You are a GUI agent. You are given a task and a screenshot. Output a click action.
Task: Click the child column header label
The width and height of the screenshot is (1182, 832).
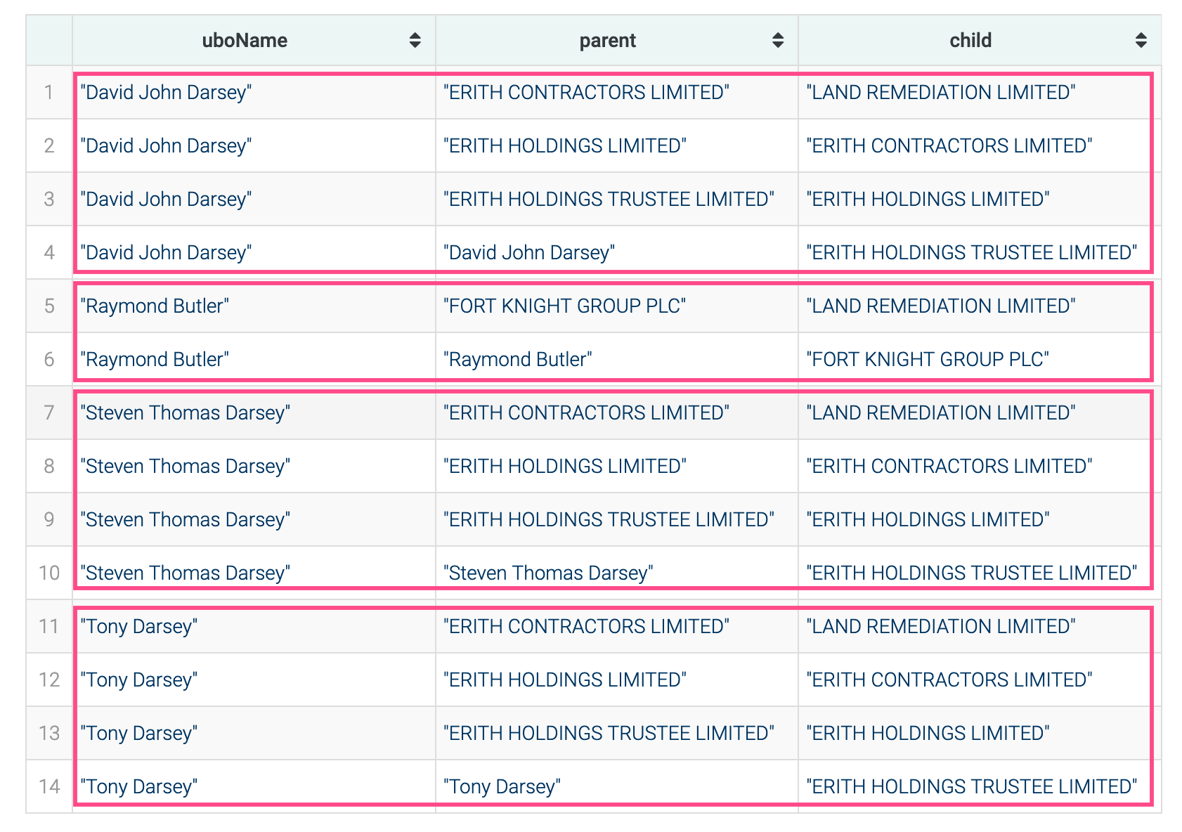click(970, 41)
